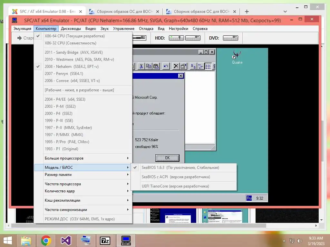Open the Звук menu
The height and width of the screenshot is (247, 330).
coord(104,29)
